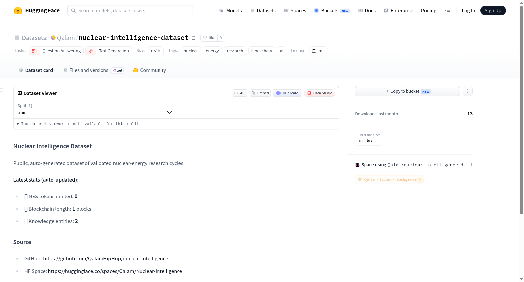This screenshot has height=282, width=524.
Task: Click the Knowledge entities line
Action: pyautogui.click(x=51, y=221)
